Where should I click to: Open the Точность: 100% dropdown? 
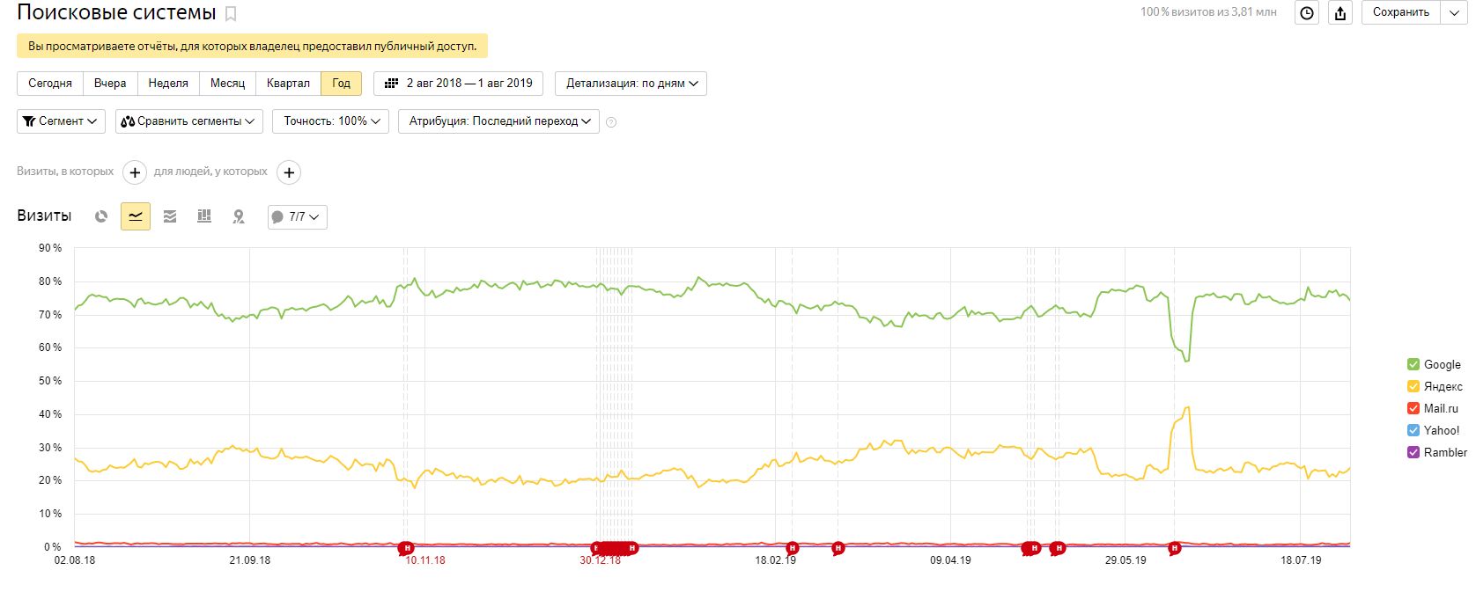pos(331,121)
